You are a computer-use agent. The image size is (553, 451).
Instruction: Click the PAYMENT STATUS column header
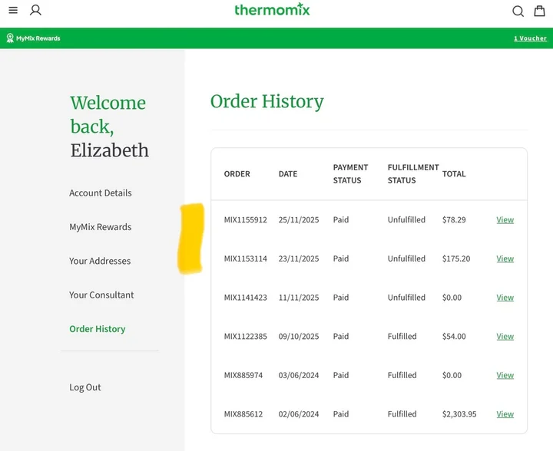coord(350,174)
